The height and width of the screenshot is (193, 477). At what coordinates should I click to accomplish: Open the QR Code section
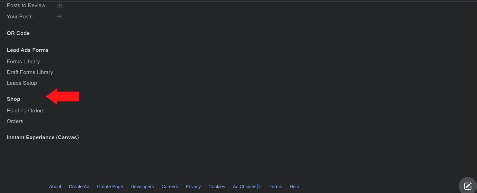click(x=18, y=33)
